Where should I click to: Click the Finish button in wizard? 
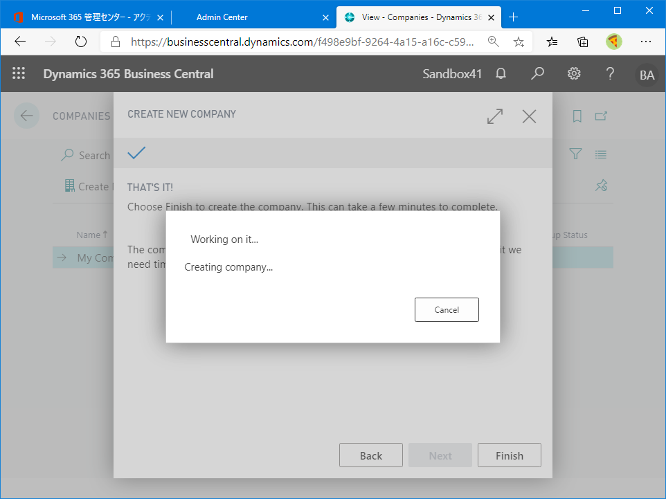pos(510,455)
